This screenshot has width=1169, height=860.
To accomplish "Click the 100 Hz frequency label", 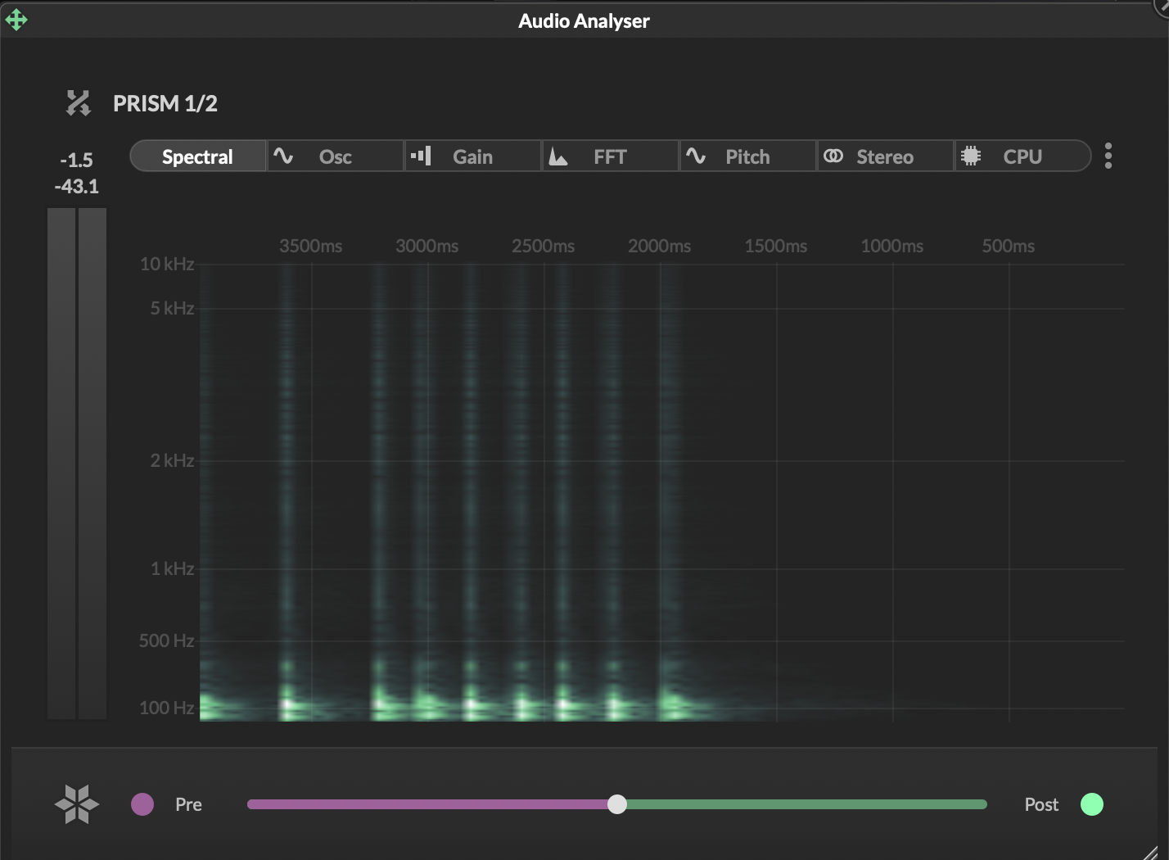I will (166, 708).
